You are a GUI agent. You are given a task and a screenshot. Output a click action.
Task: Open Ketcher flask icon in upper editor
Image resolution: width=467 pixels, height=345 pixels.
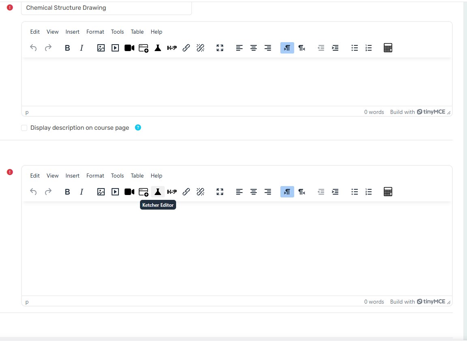pyautogui.click(x=158, y=48)
